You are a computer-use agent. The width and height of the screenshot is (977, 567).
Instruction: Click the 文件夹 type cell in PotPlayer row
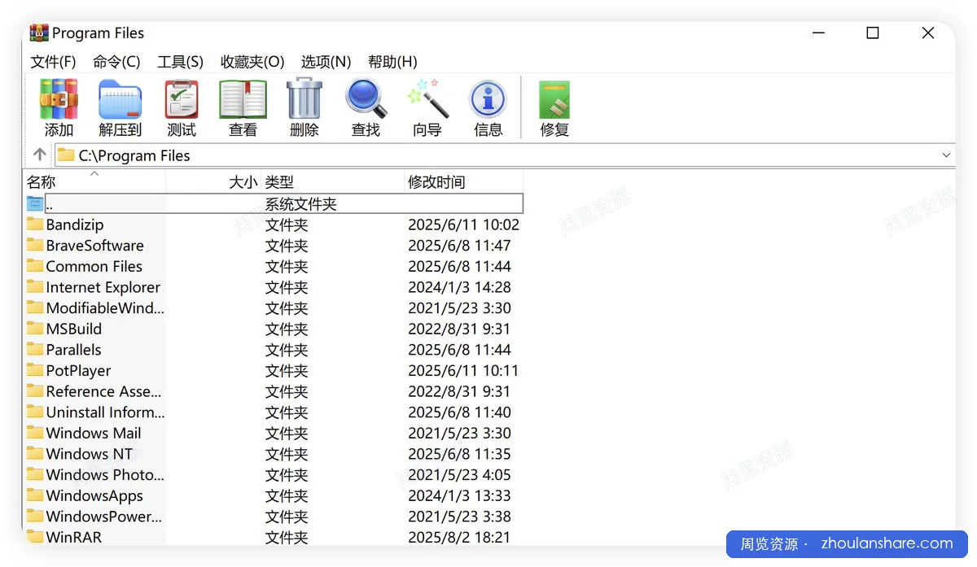click(x=287, y=371)
